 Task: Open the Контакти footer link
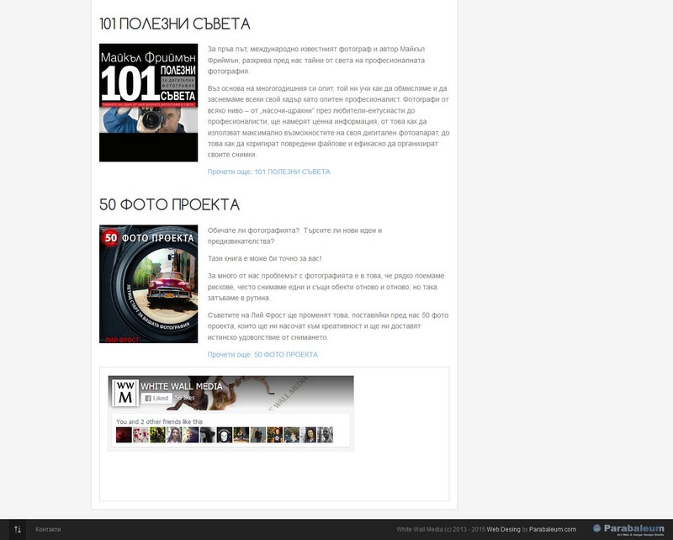(48, 530)
